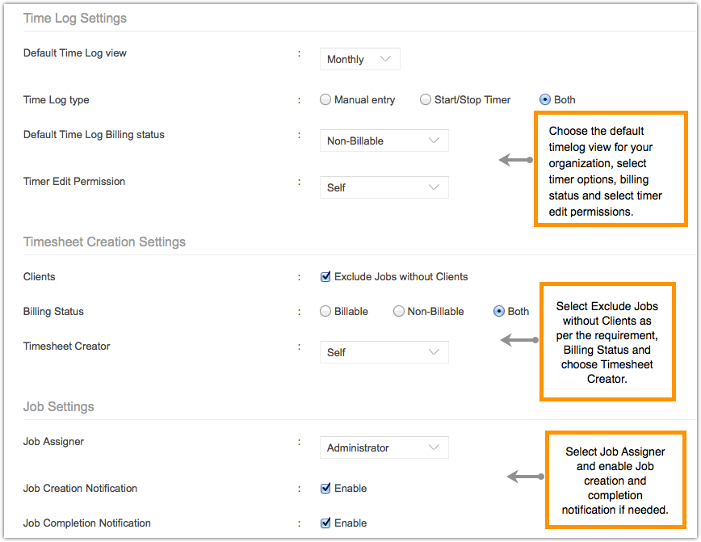The height and width of the screenshot is (542, 701).
Task: Choose Both for Time Log type
Action: click(x=545, y=100)
